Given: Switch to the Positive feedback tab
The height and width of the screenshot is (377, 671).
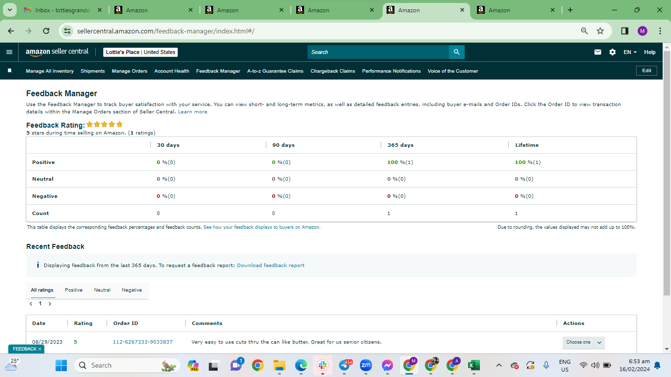Looking at the screenshot, I should tap(74, 290).
